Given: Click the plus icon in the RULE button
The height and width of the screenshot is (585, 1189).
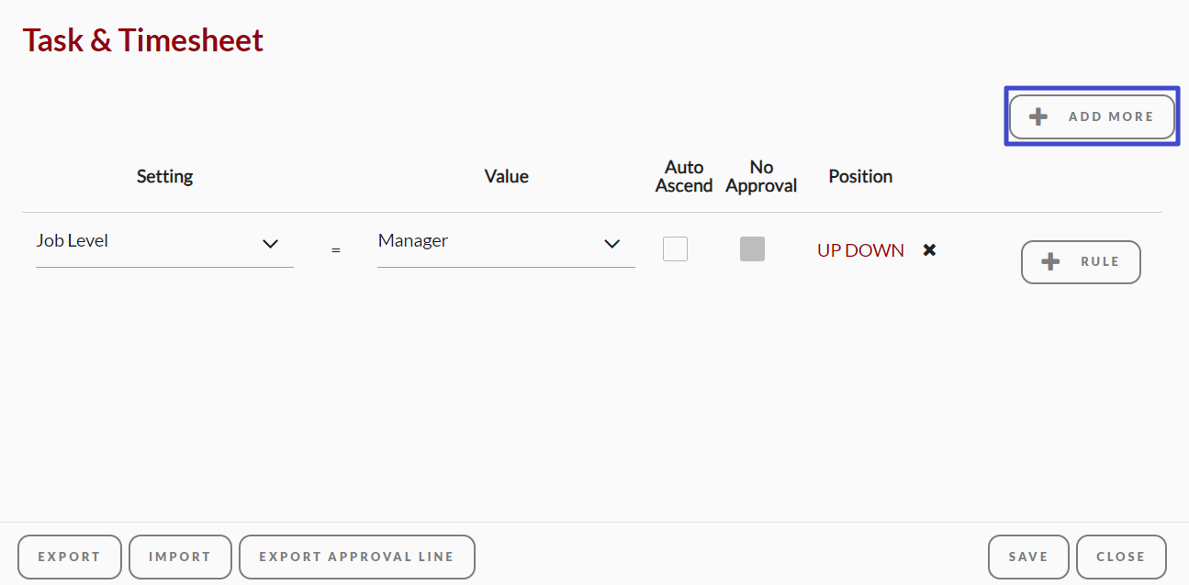Looking at the screenshot, I should click(1050, 261).
